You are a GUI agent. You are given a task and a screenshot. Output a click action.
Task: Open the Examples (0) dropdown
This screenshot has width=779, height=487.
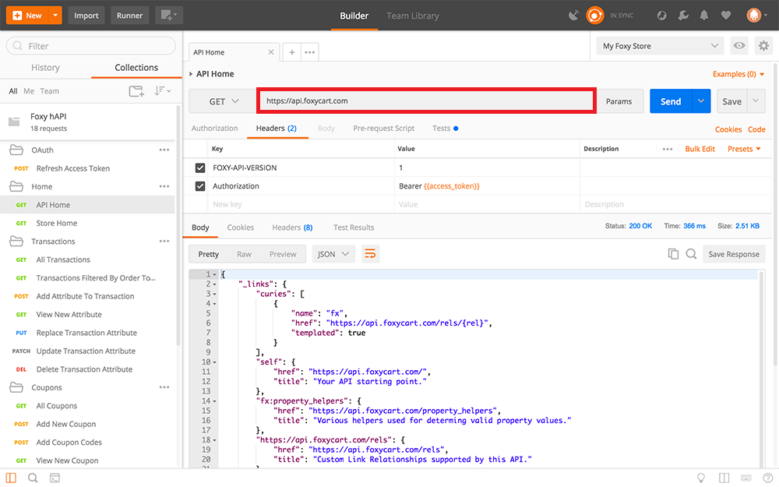pos(738,74)
